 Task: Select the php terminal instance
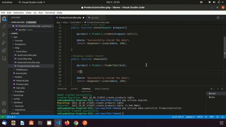(216, 97)
